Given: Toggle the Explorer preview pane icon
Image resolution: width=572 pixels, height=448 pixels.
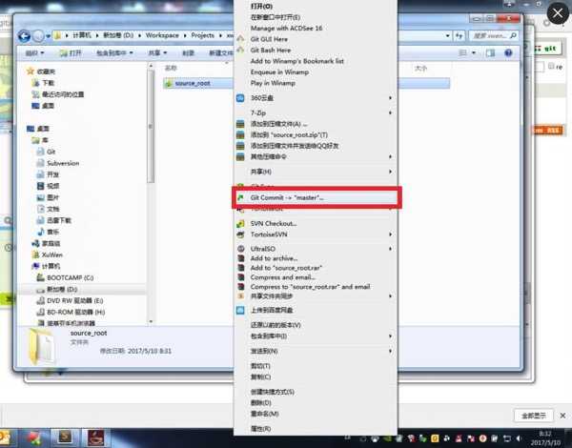Looking at the screenshot, I should click(x=490, y=53).
